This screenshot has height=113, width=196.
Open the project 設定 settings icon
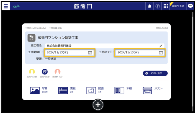(x=31, y=38)
